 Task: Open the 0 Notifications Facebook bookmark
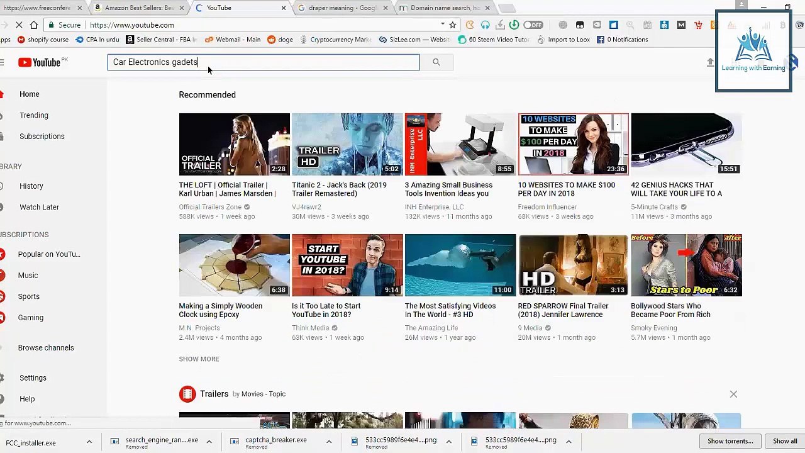[x=622, y=40]
